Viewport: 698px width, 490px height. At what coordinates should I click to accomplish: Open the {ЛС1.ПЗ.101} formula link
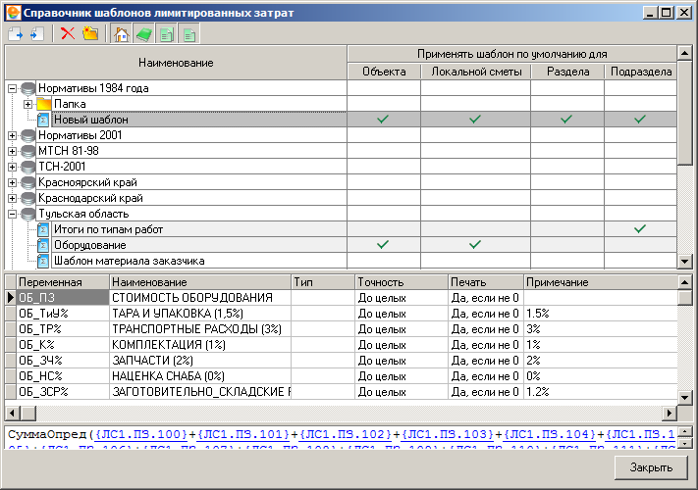pyautogui.click(x=243, y=434)
